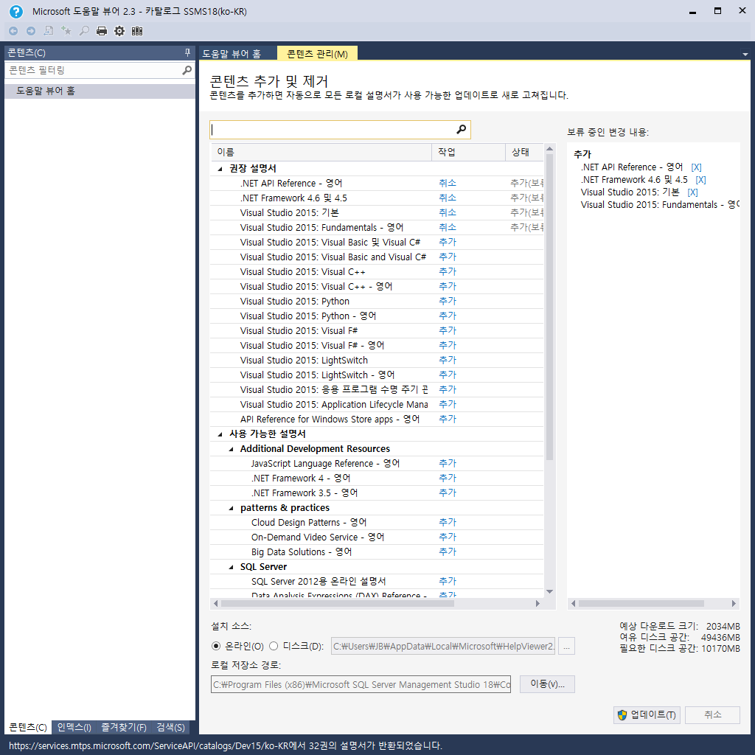The image size is (755, 755).
Task: Remove .NET API Reference via its [X] link
Action: (x=696, y=167)
